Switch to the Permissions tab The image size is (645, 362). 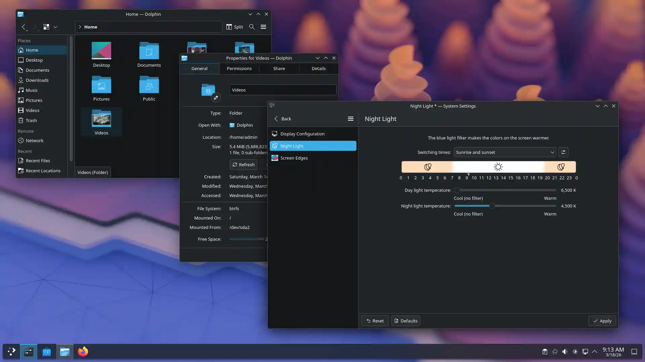tap(239, 68)
